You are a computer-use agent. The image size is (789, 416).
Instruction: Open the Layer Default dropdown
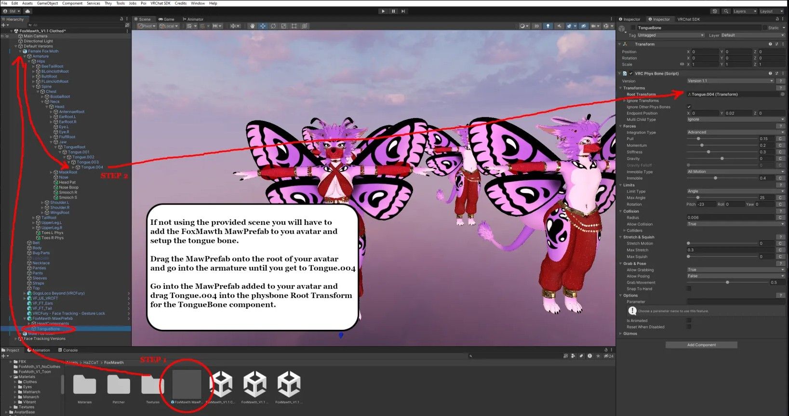pos(752,35)
